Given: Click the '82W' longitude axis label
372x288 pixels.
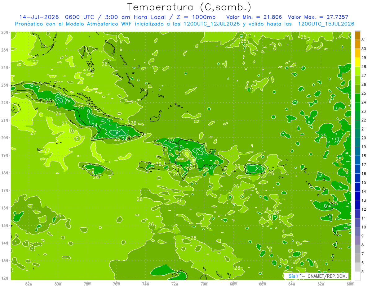Looking at the screenshot, I should [x=29, y=284].
